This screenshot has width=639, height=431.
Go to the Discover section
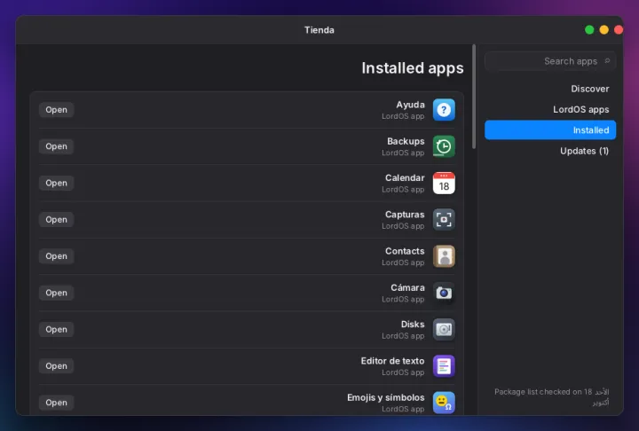[x=550, y=89]
